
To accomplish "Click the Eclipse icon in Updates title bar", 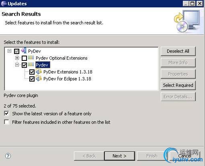I will (x=4, y=4).
